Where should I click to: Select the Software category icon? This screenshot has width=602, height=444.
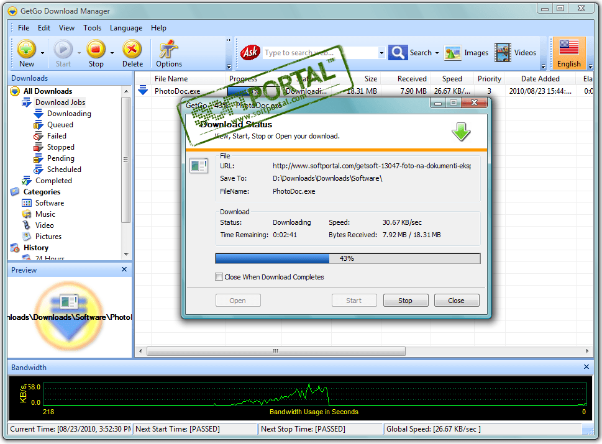[27, 202]
